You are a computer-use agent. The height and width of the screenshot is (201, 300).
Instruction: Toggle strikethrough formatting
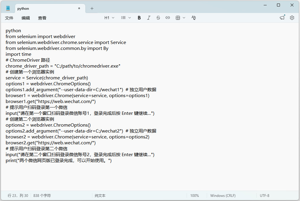[158, 18]
